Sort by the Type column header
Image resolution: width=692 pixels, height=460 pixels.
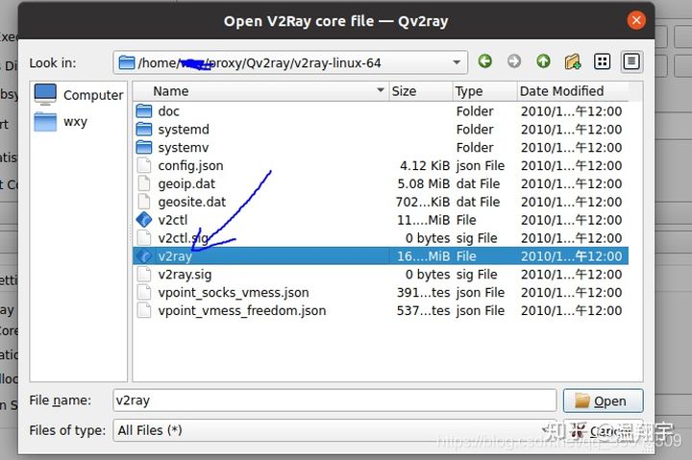(484, 91)
